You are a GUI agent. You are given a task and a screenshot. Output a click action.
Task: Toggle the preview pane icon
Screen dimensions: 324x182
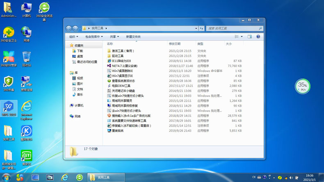click(249, 37)
